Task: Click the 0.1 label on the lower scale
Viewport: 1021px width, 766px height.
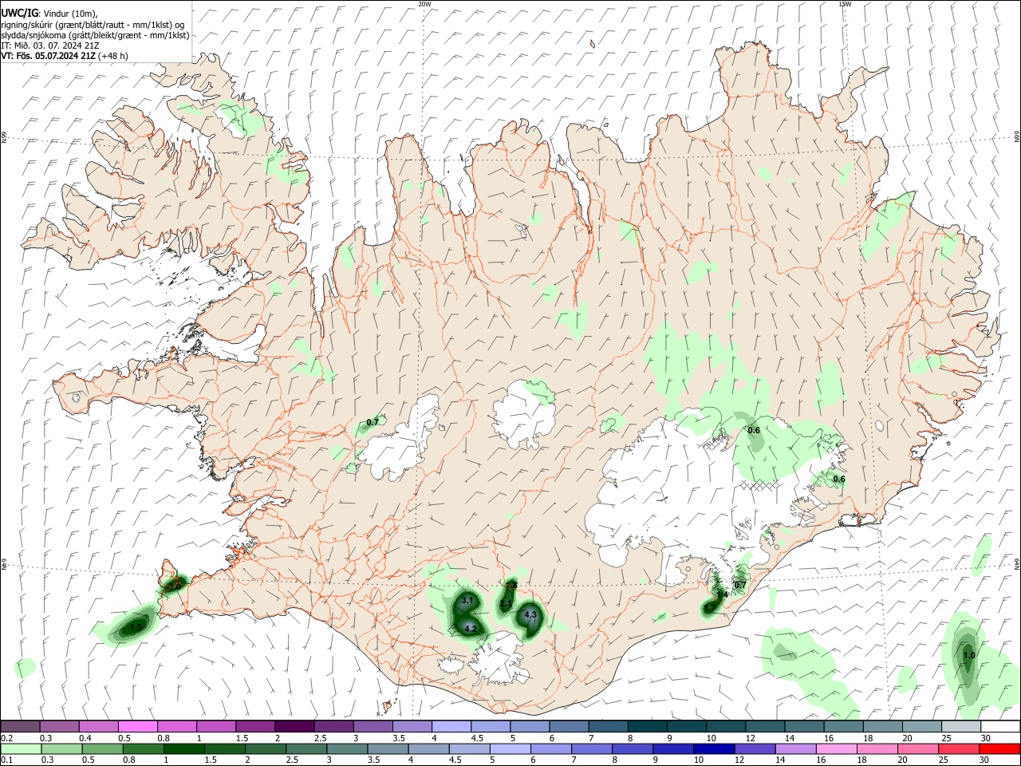Action: (x=7, y=760)
